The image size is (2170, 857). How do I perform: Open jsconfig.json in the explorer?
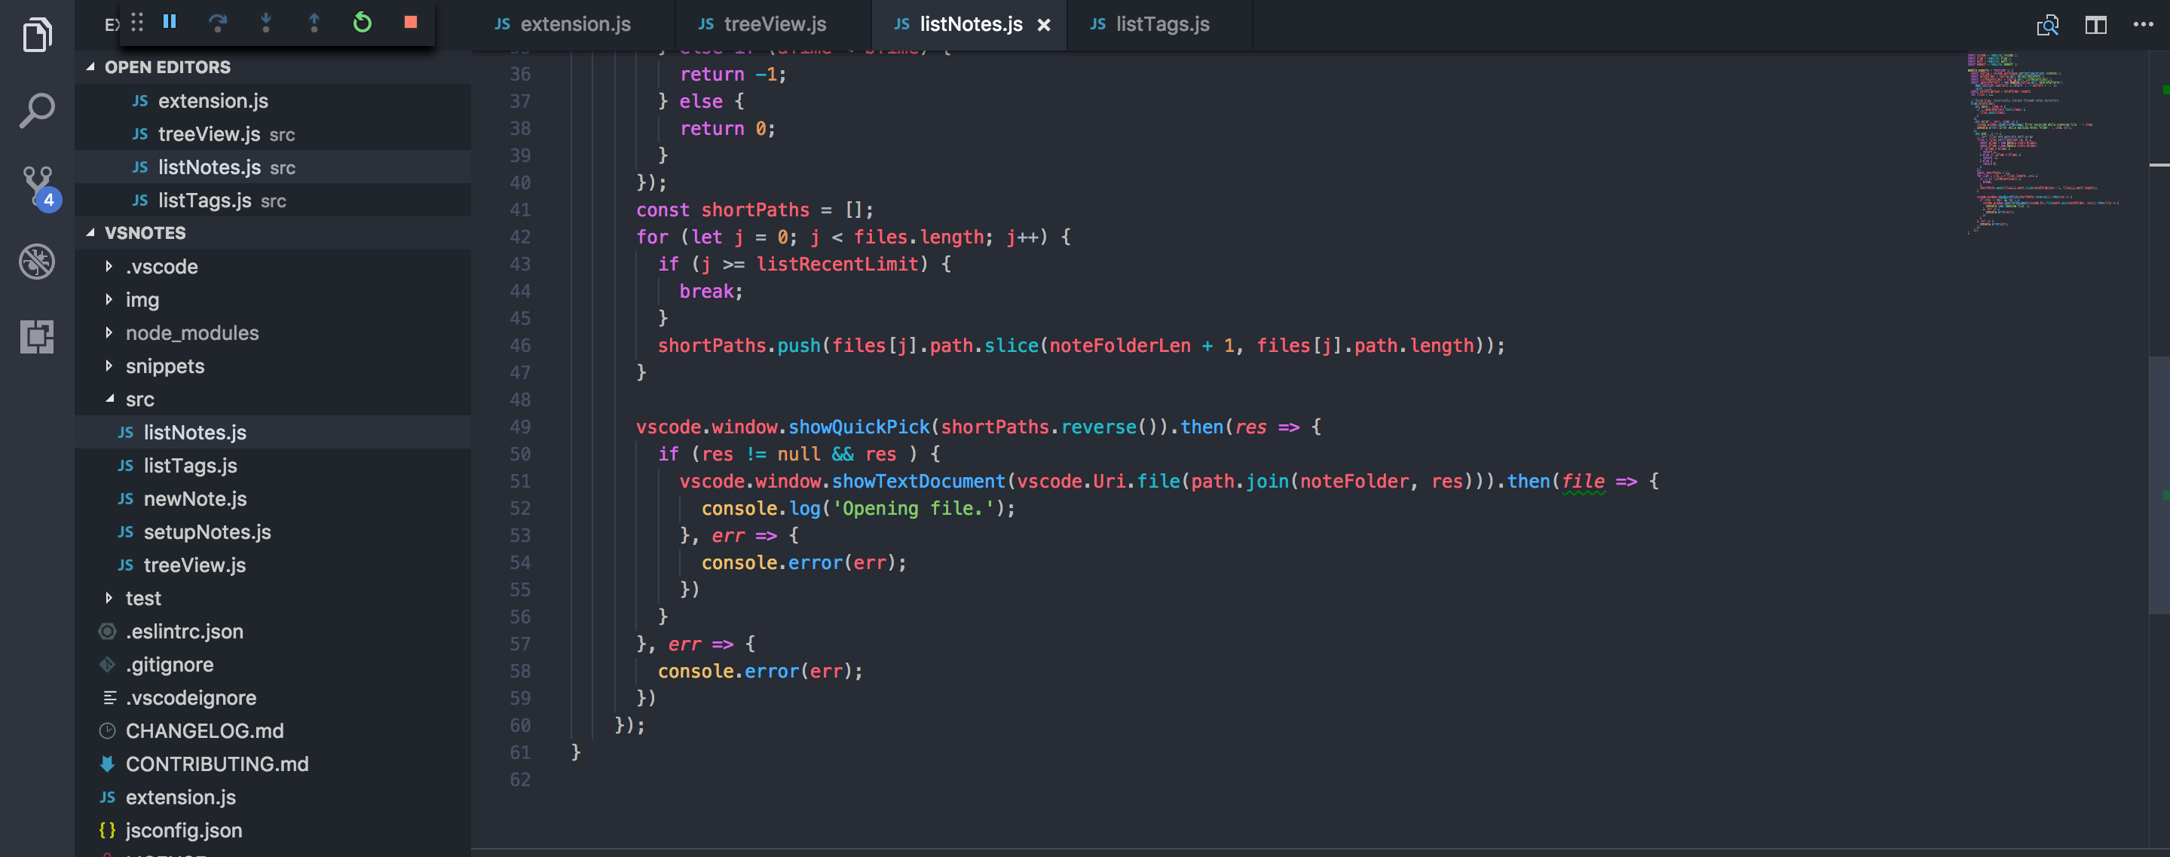point(273,830)
